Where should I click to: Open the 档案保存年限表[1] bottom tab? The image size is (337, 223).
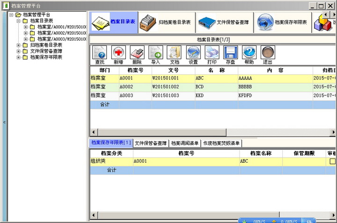[111, 143]
